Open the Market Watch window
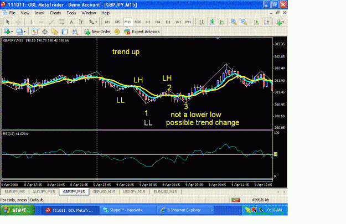346x224 pixels. [34, 32]
